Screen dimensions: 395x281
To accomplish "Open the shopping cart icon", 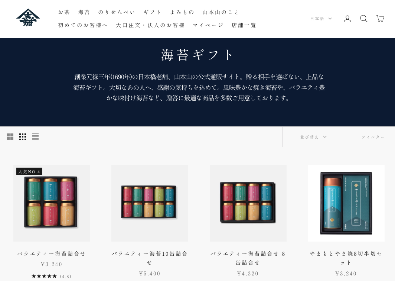I will pyautogui.click(x=380, y=19).
